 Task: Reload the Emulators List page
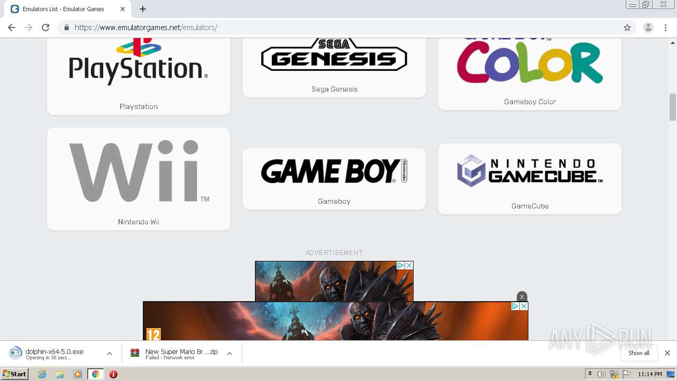tap(45, 28)
